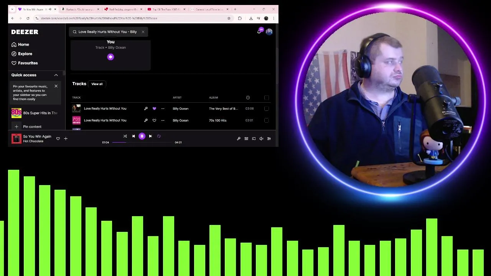Show lyrics for Very Best of track

pyautogui.click(x=146, y=108)
